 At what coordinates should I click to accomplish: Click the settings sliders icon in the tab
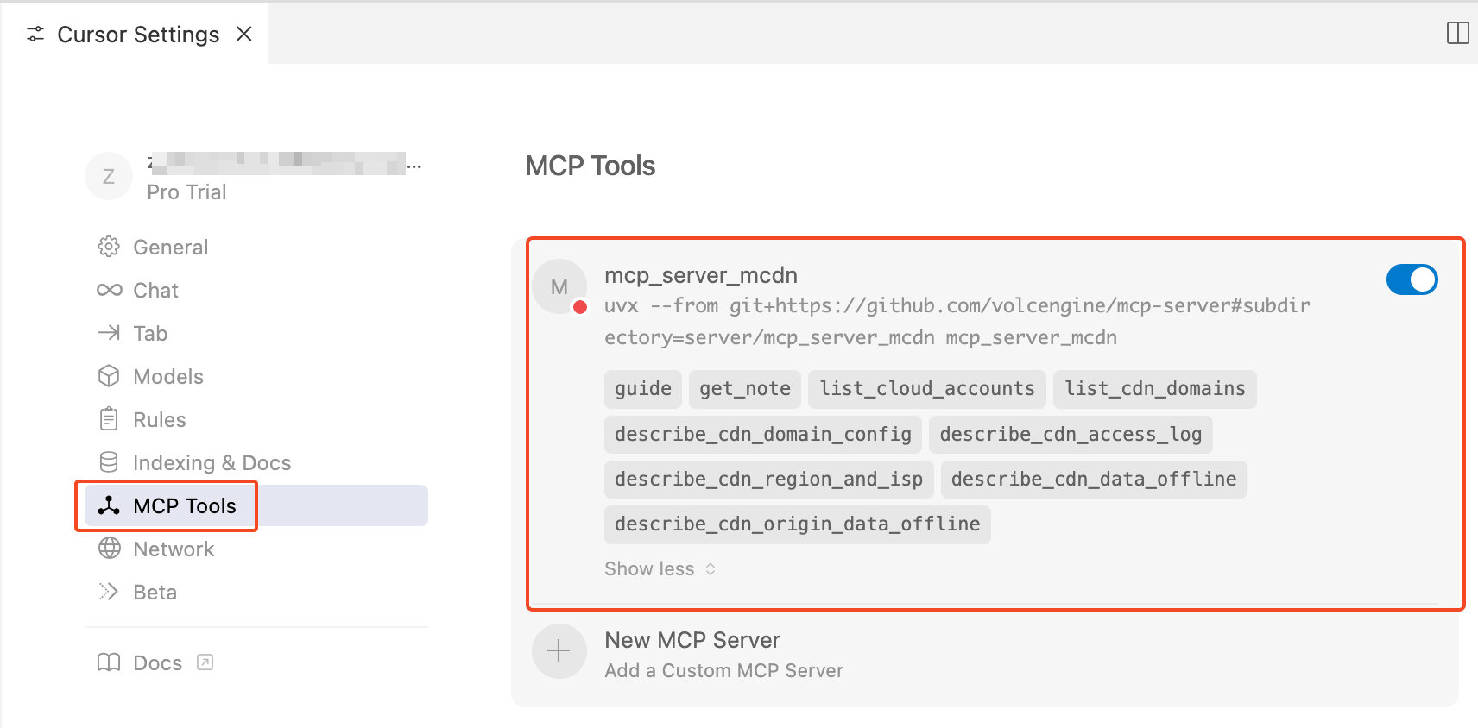(35, 34)
